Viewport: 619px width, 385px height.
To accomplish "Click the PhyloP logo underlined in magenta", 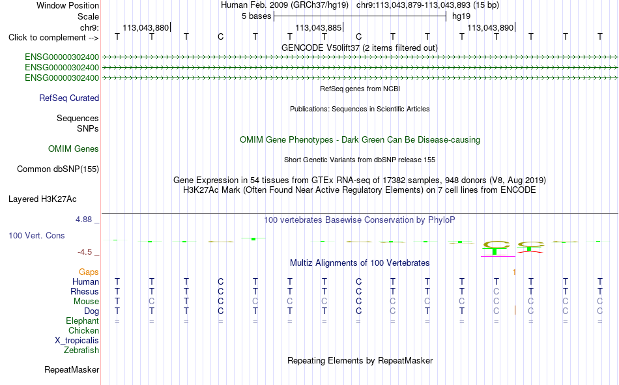I will pos(497,248).
